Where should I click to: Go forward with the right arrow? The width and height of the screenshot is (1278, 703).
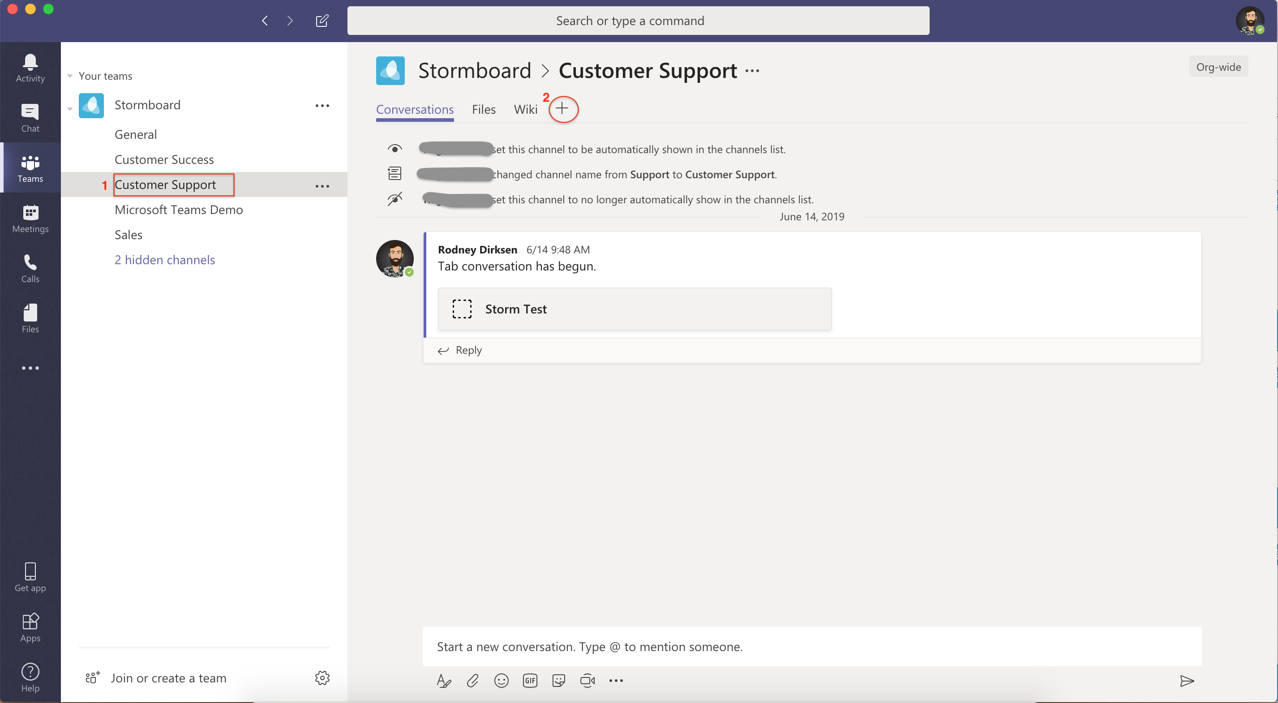click(290, 21)
